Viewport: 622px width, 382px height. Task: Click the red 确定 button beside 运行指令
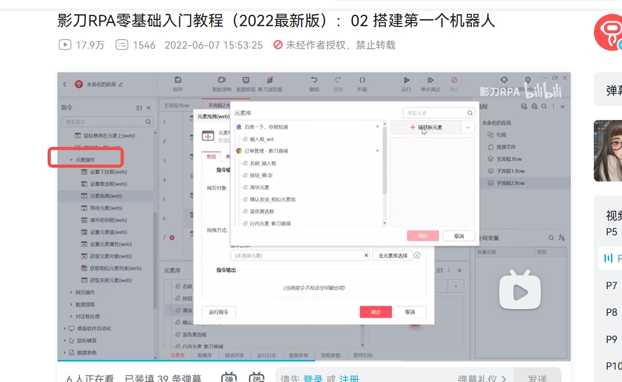click(x=376, y=312)
